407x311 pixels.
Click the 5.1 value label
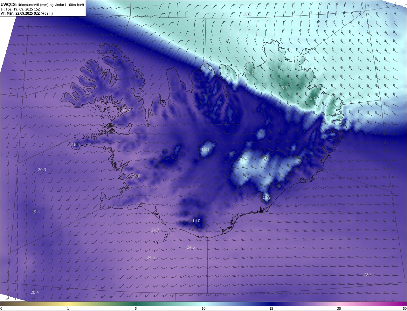[313, 99]
